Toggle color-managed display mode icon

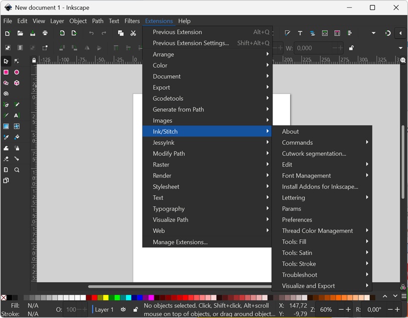click(403, 287)
